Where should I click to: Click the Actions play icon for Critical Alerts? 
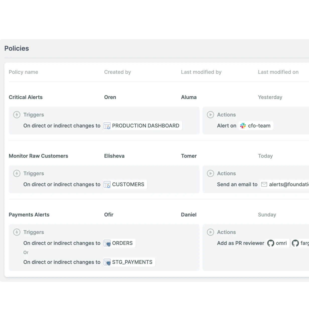point(210,115)
